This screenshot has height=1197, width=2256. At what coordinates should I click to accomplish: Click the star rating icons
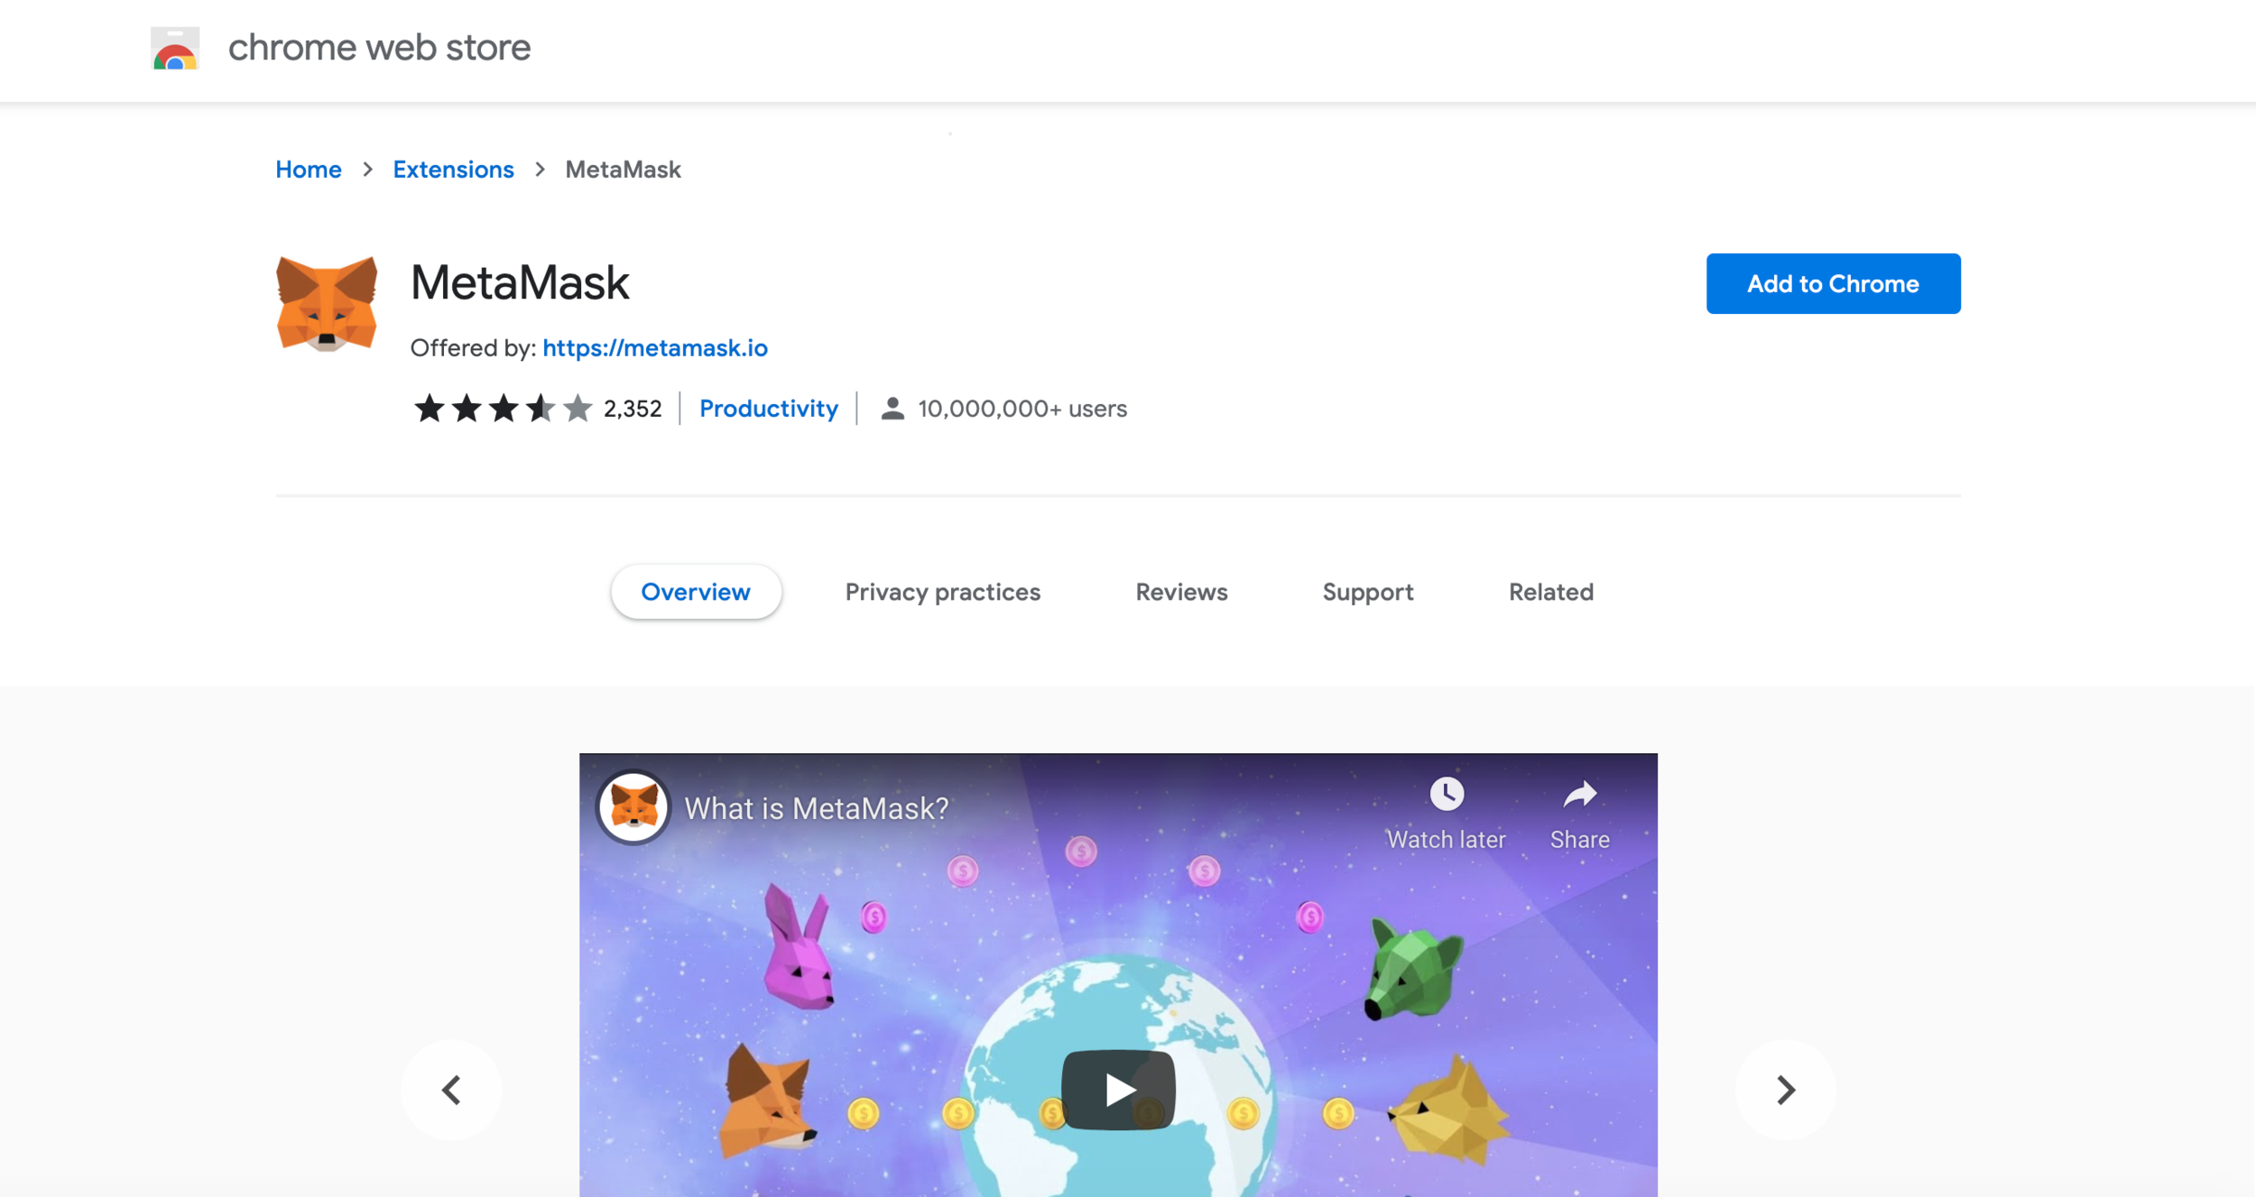(x=503, y=409)
